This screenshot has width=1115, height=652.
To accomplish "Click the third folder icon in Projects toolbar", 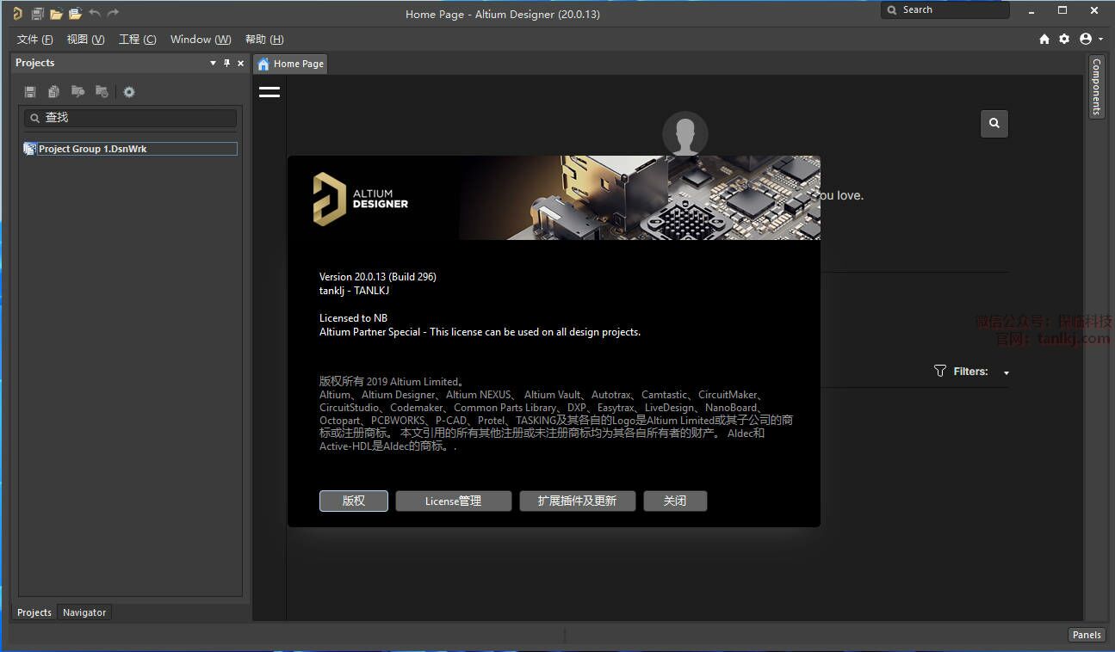I will (77, 92).
